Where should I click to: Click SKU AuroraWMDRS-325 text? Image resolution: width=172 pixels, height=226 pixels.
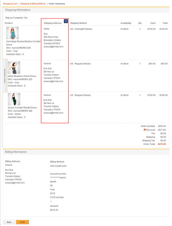click(20, 79)
